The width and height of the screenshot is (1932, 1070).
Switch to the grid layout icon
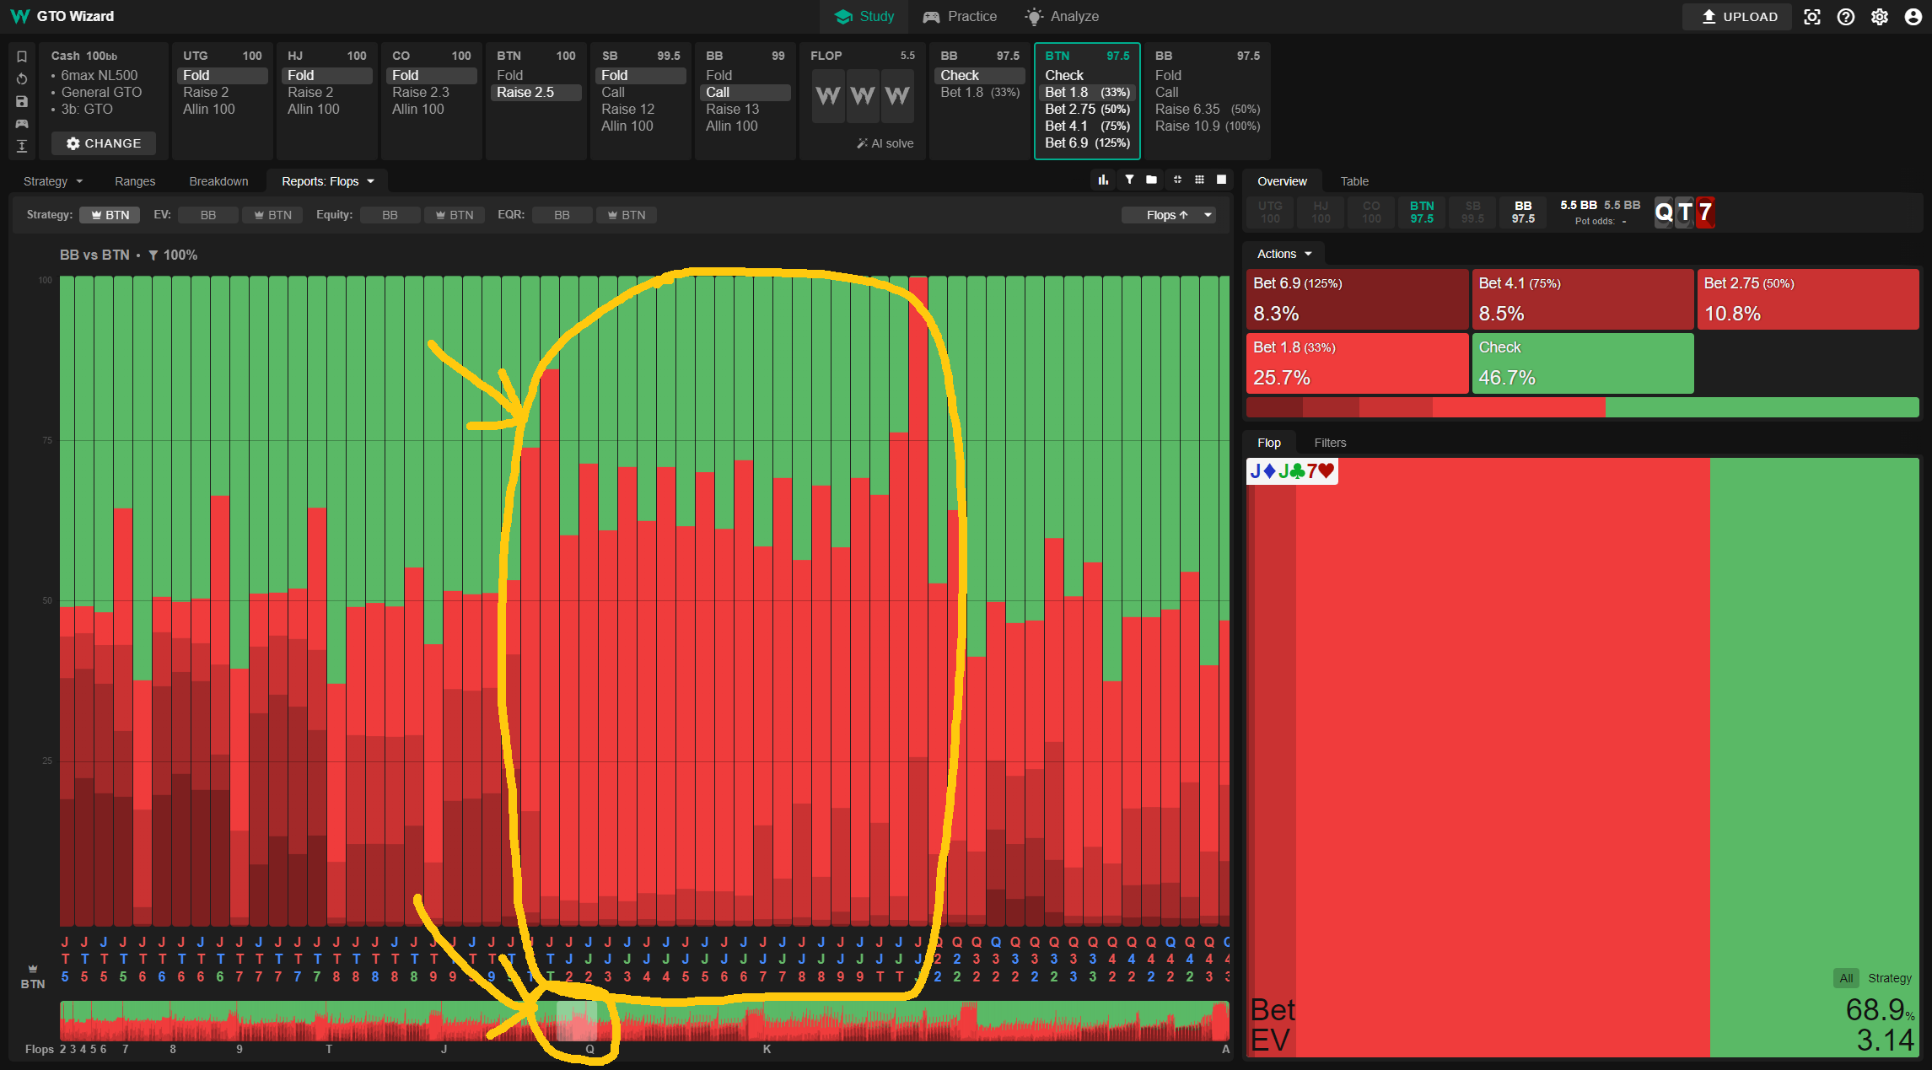(1199, 180)
